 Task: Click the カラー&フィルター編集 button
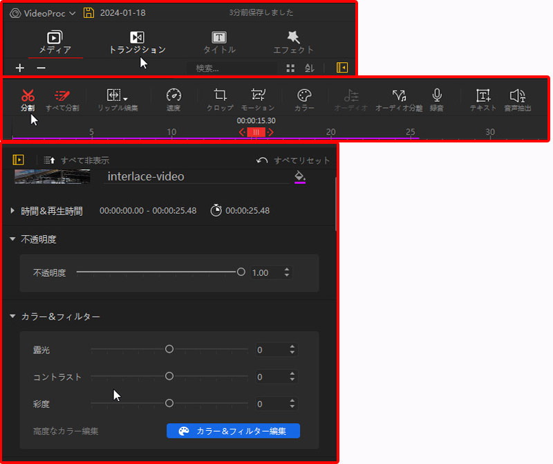coord(233,431)
